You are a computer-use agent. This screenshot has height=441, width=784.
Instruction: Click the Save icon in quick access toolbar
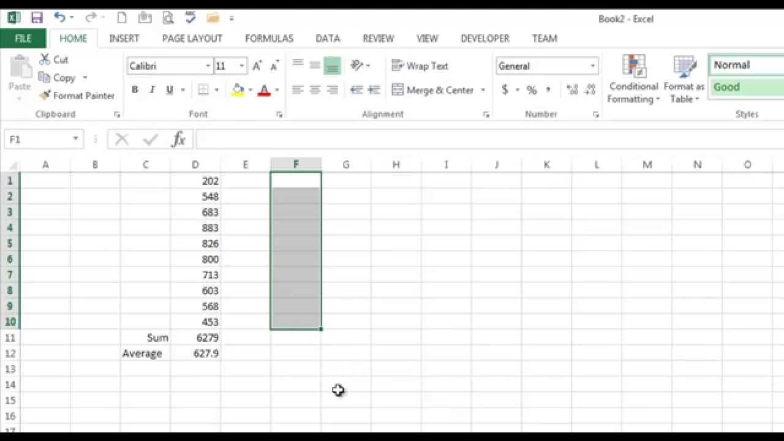[37, 18]
